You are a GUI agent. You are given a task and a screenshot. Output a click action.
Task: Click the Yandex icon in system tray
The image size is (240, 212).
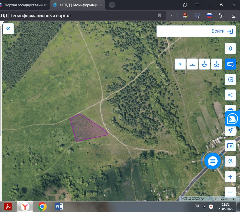211,207
